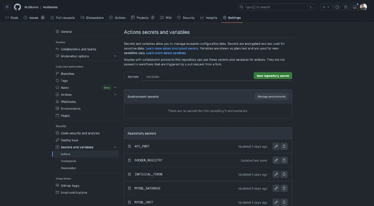This screenshot has height=206, width=374.
Task: Edit the MYSQL_DATABASE secret
Action: click(276, 188)
